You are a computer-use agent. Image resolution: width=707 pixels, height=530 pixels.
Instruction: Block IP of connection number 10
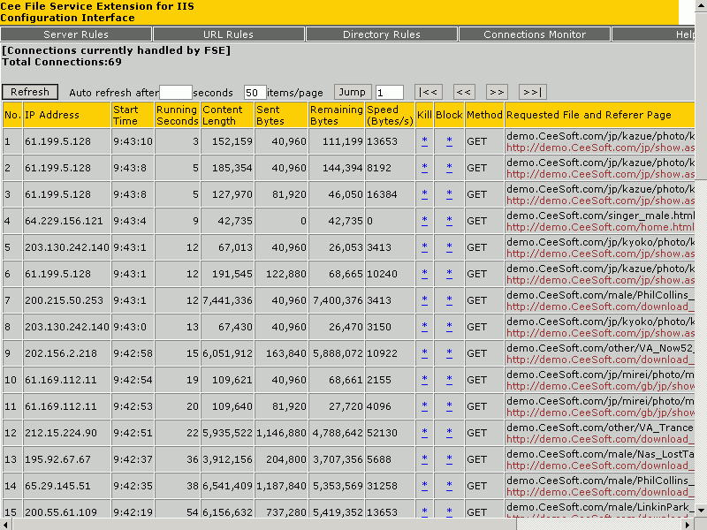pos(449,380)
